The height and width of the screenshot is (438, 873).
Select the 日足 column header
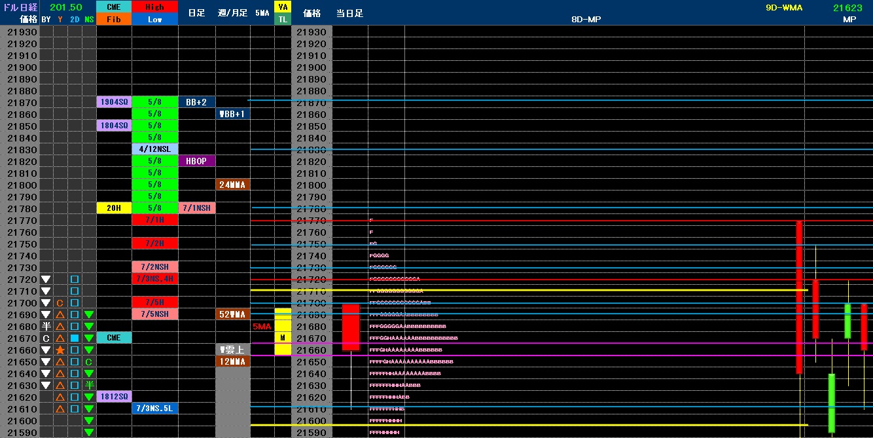point(196,13)
